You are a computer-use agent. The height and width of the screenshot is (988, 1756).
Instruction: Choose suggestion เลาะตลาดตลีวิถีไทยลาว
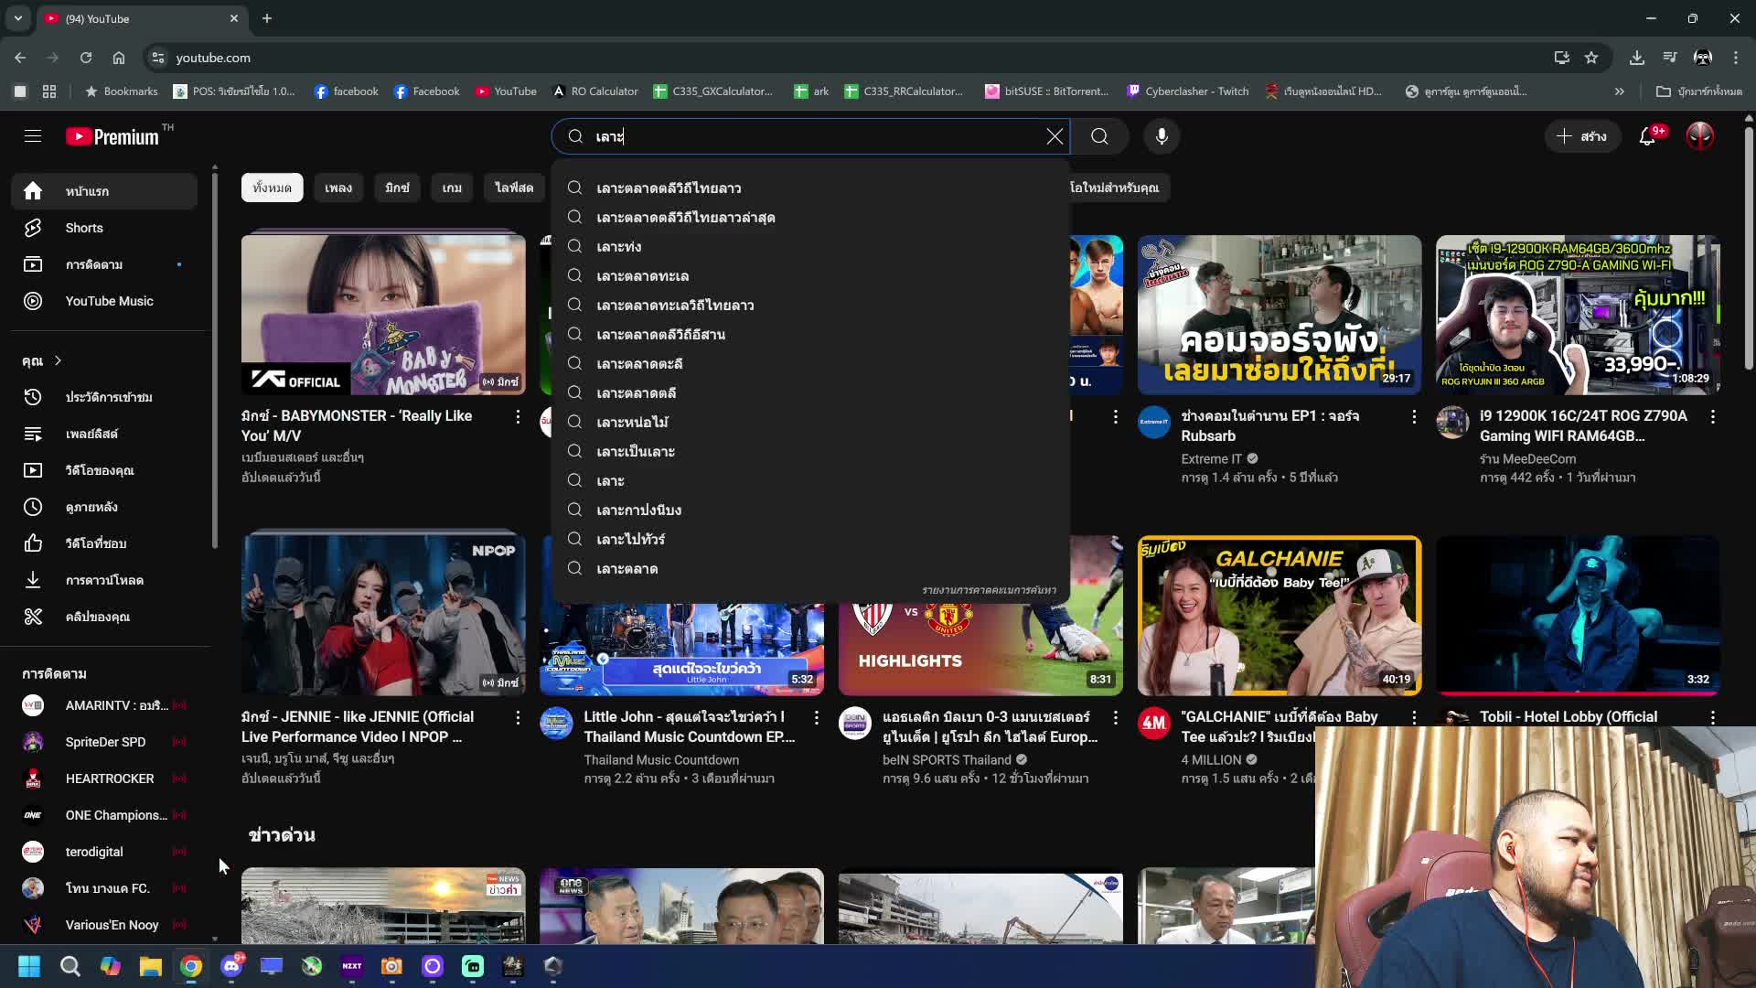pos(810,188)
